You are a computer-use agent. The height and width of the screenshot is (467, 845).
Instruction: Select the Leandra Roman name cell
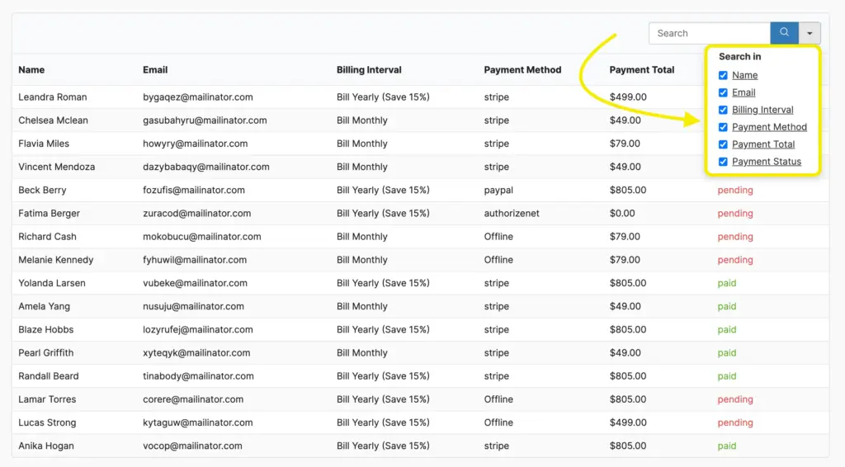pos(52,97)
